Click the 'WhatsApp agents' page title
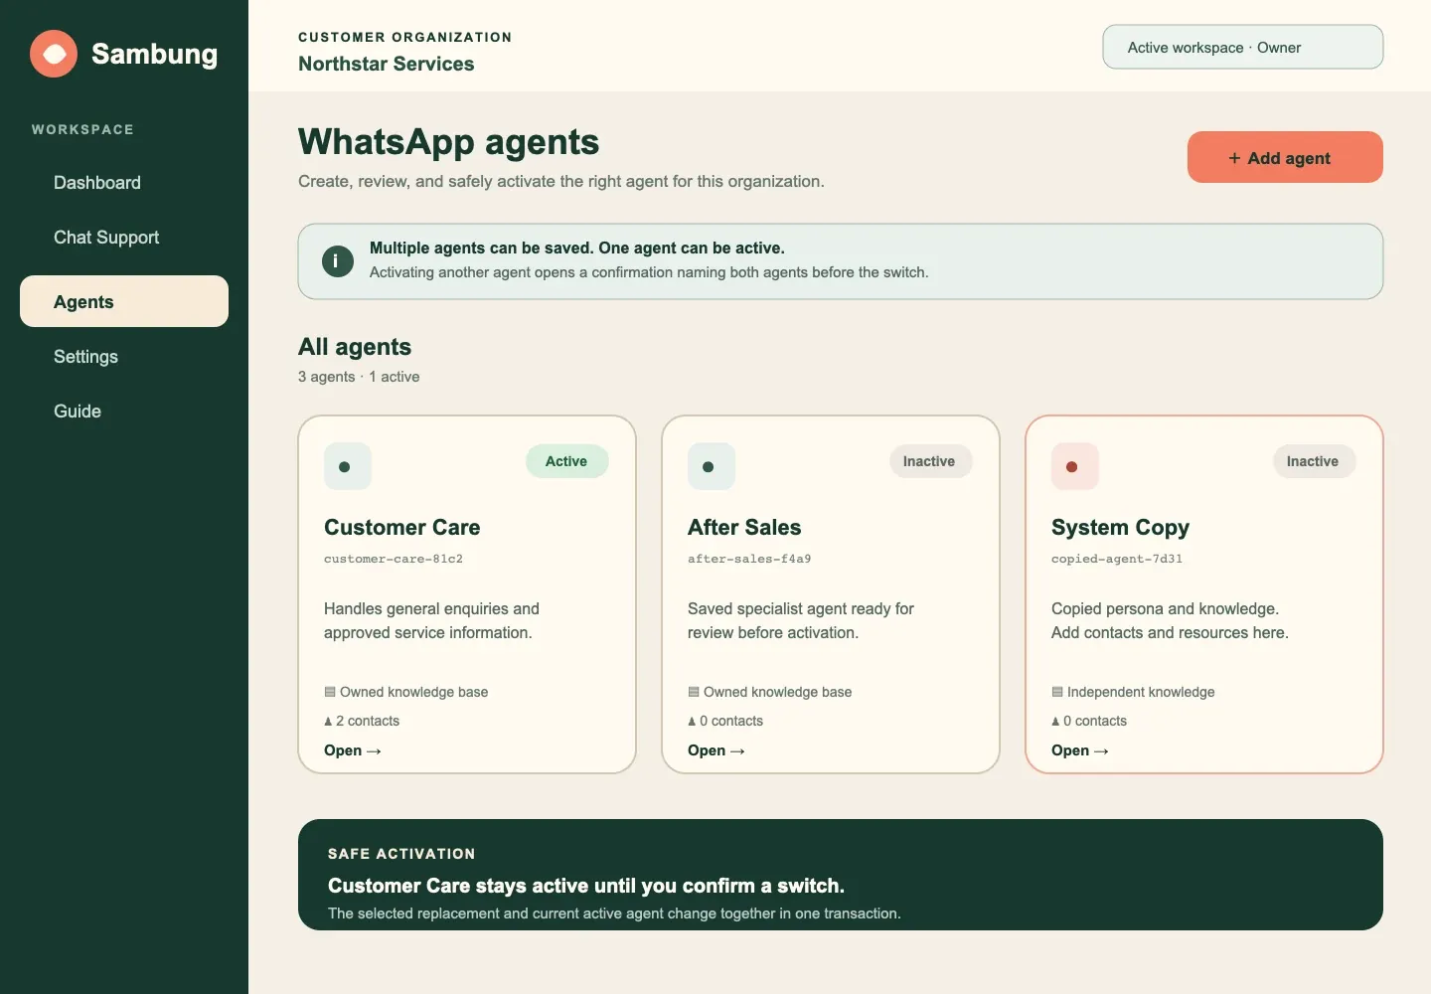1431x994 pixels. pyautogui.click(x=449, y=142)
